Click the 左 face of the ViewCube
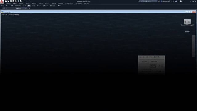Viewport: 197px width, 111px height. (x=189, y=22)
